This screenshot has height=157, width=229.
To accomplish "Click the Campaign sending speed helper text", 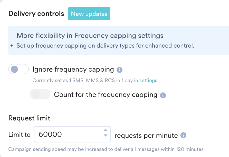I will tap(106, 149).
